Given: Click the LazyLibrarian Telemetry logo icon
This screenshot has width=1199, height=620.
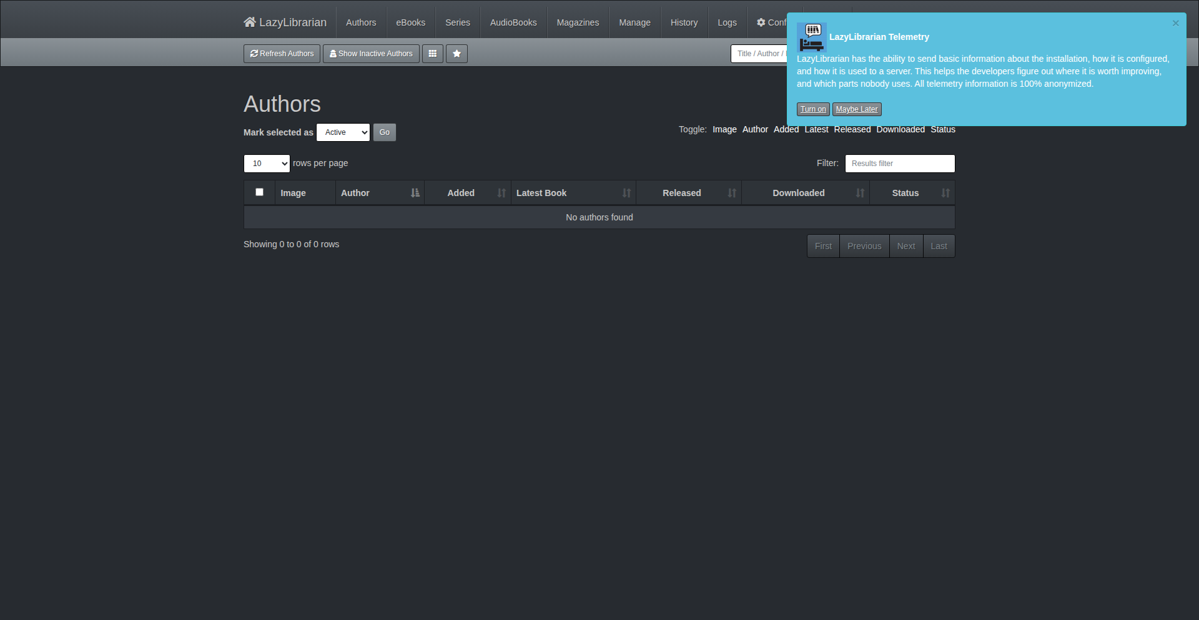Looking at the screenshot, I should pyautogui.click(x=812, y=37).
